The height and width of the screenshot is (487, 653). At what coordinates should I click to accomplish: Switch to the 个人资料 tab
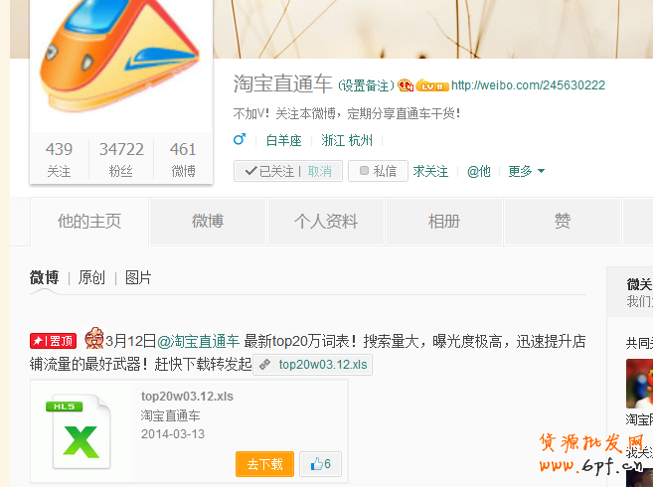pyautogui.click(x=326, y=222)
